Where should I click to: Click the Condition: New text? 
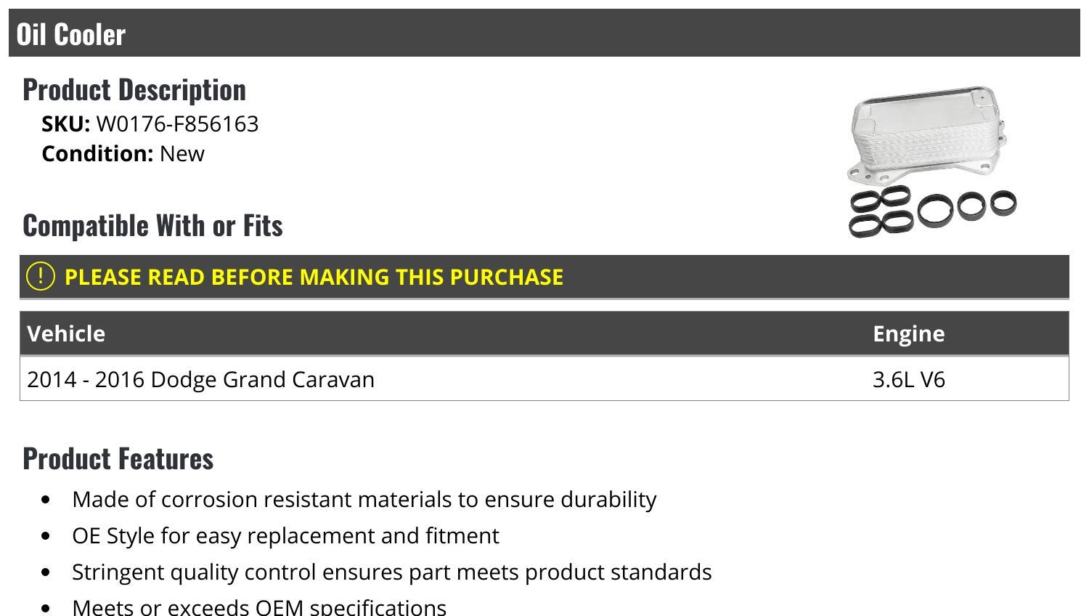click(x=123, y=154)
